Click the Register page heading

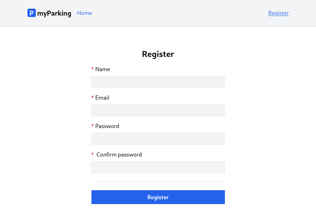[x=158, y=54]
